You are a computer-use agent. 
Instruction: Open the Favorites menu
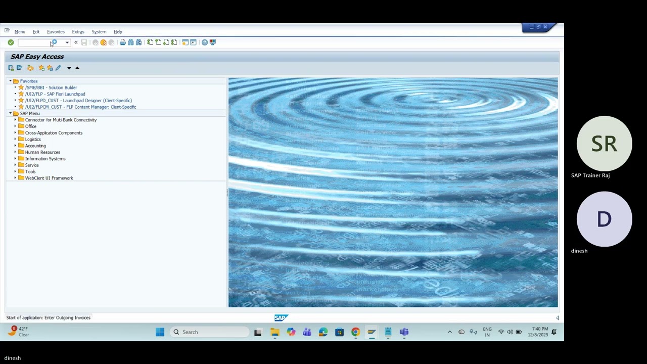tap(56, 32)
